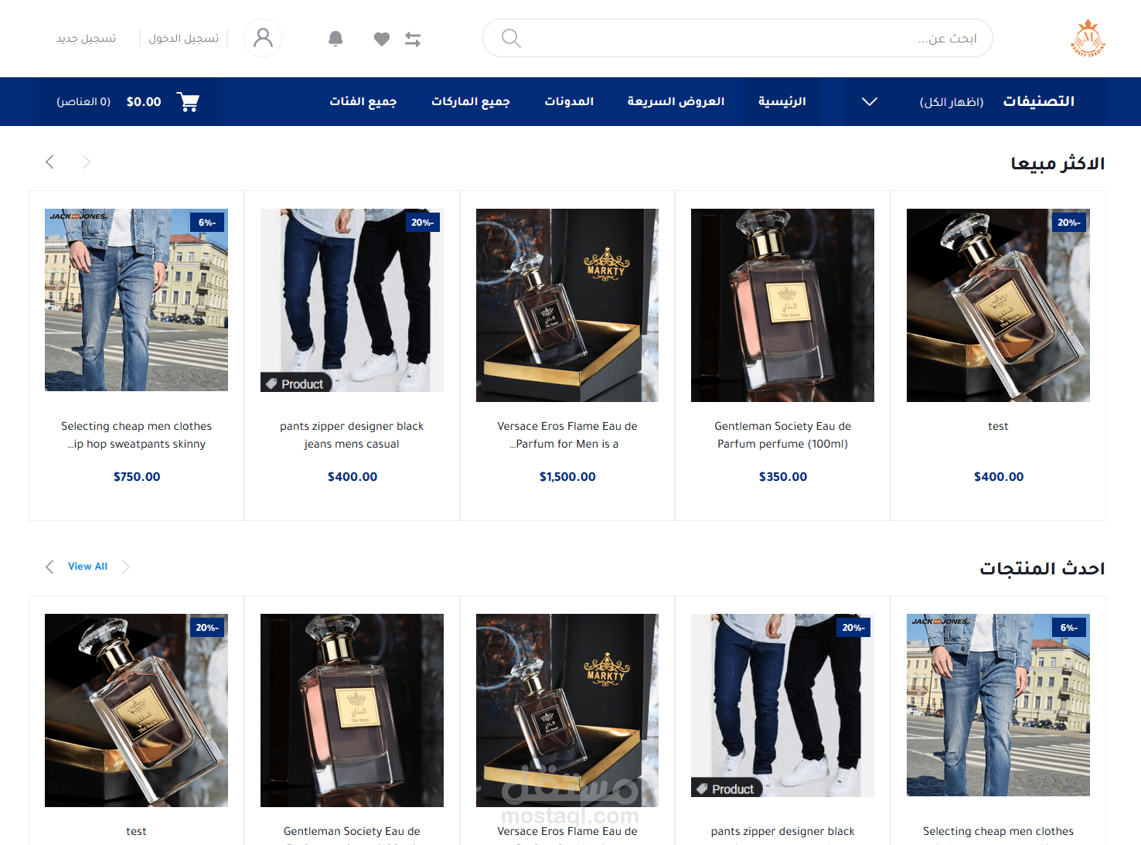The image size is (1141, 845).
Task: Open the جميع الفئات all categories menu
Action: pos(363,101)
